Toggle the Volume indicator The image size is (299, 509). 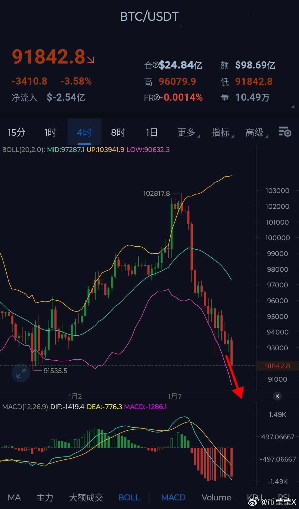click(216, 497)
